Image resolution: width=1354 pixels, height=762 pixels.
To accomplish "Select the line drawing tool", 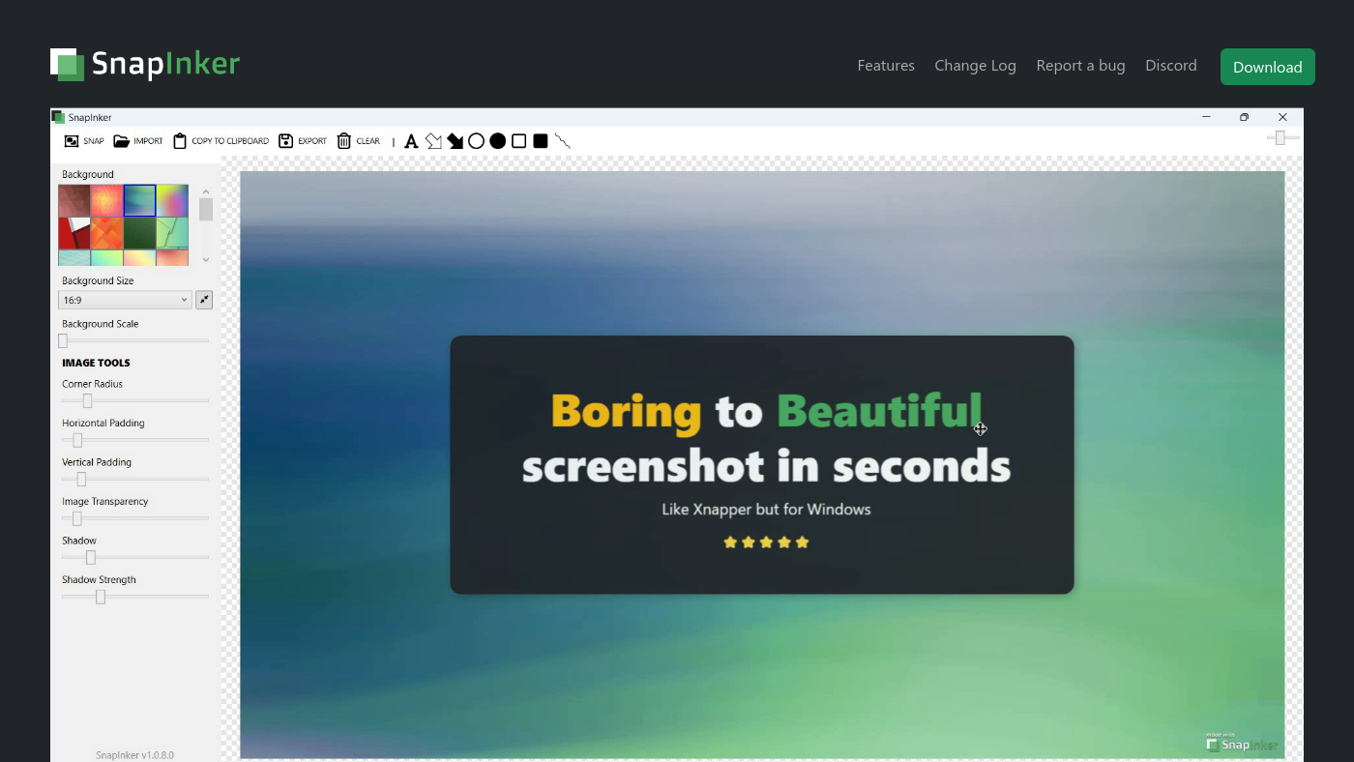I will click(562, 141).
